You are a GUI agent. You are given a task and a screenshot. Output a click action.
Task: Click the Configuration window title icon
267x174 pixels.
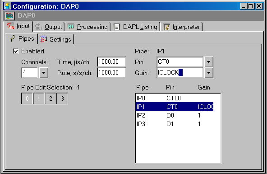[x=8, y=6]
